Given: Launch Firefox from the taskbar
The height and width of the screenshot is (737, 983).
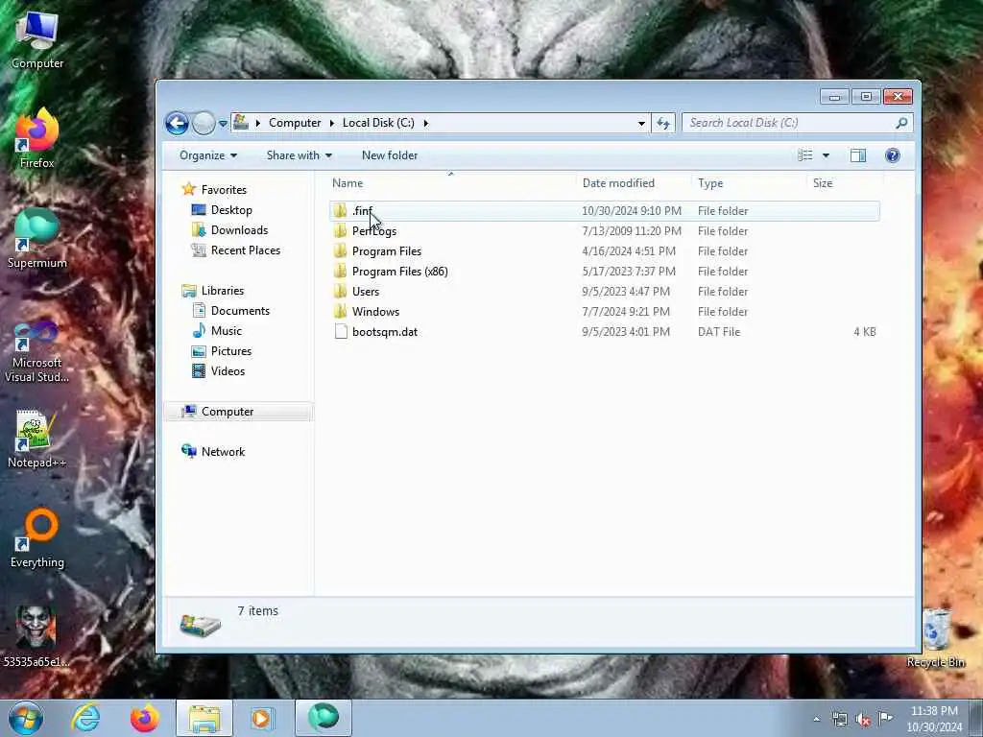Looking at the screenshot, I should point(145,718).
